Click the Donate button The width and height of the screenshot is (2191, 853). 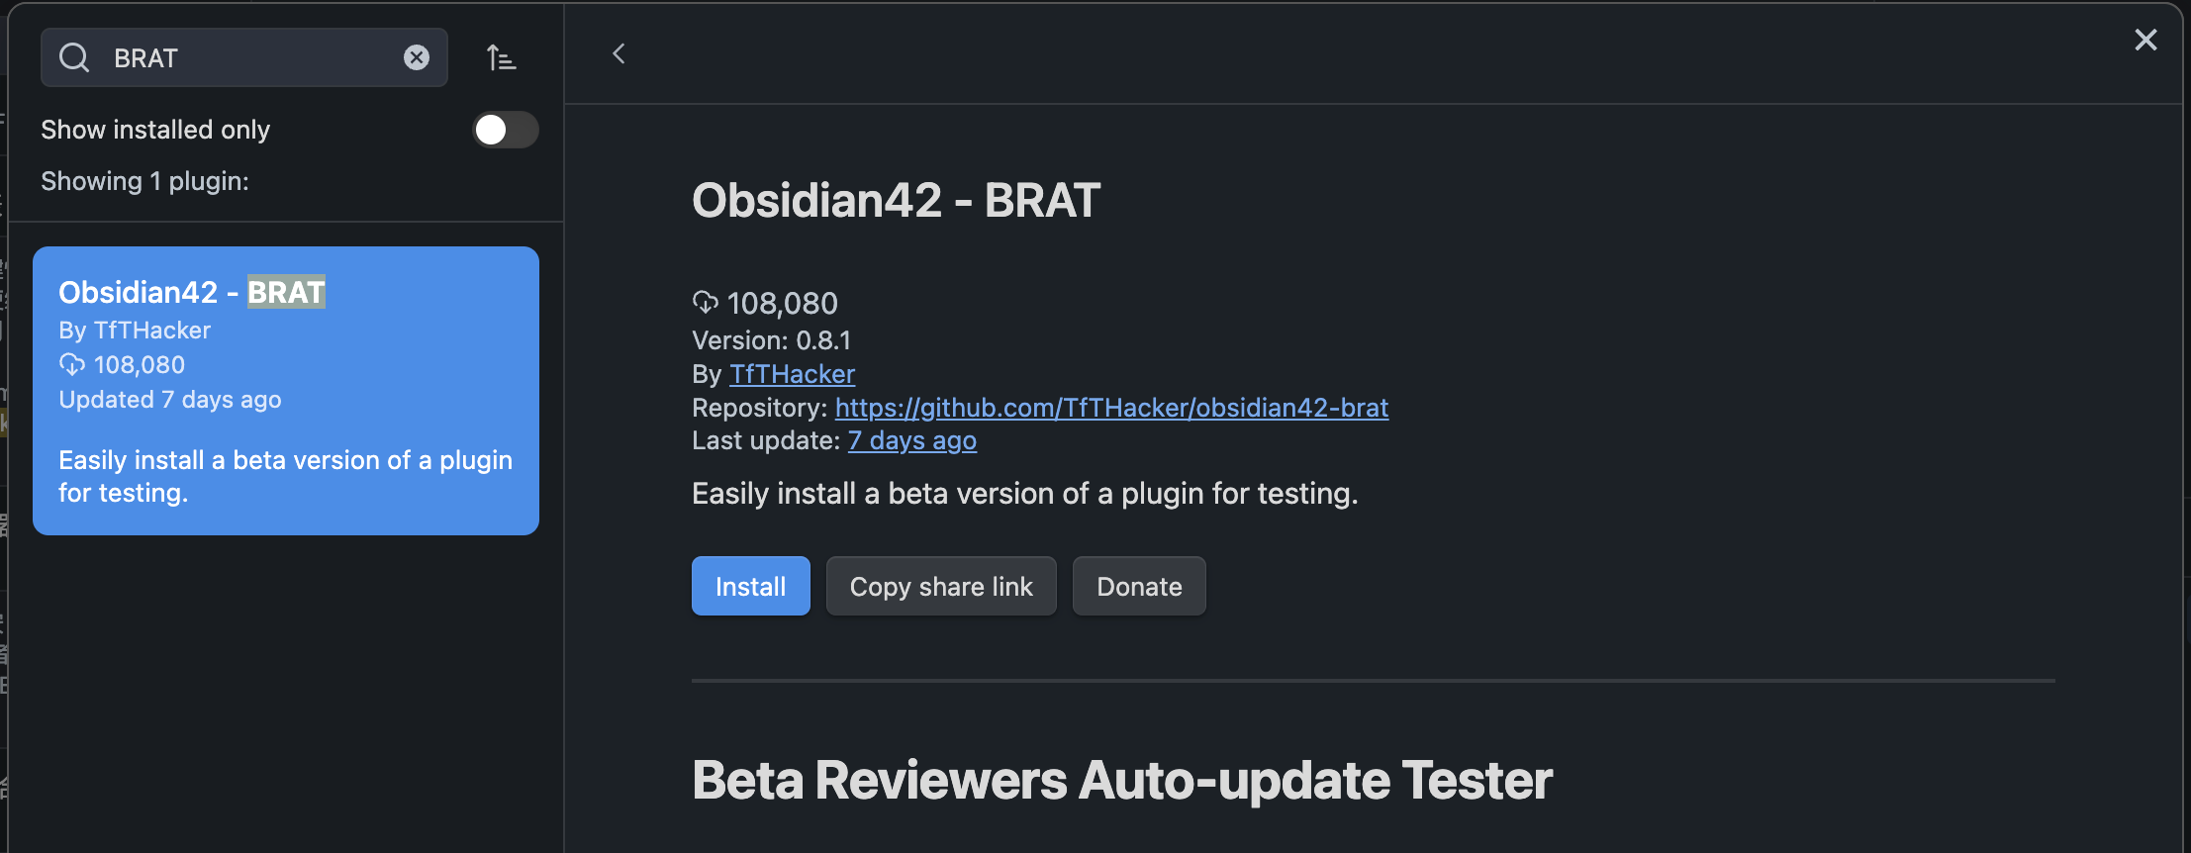pos(1138,586)
